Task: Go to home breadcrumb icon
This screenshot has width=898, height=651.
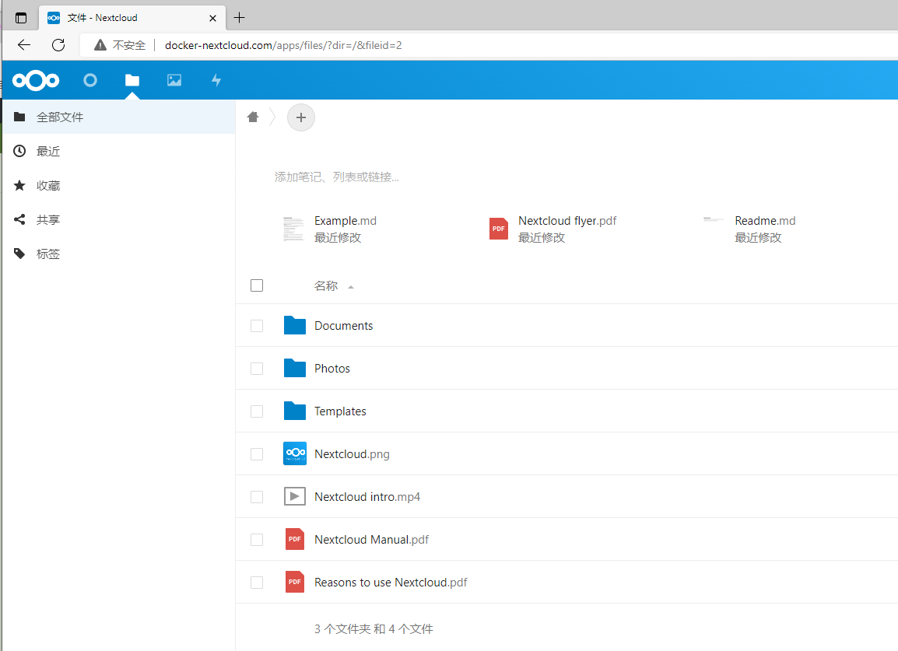Action: 253,117
